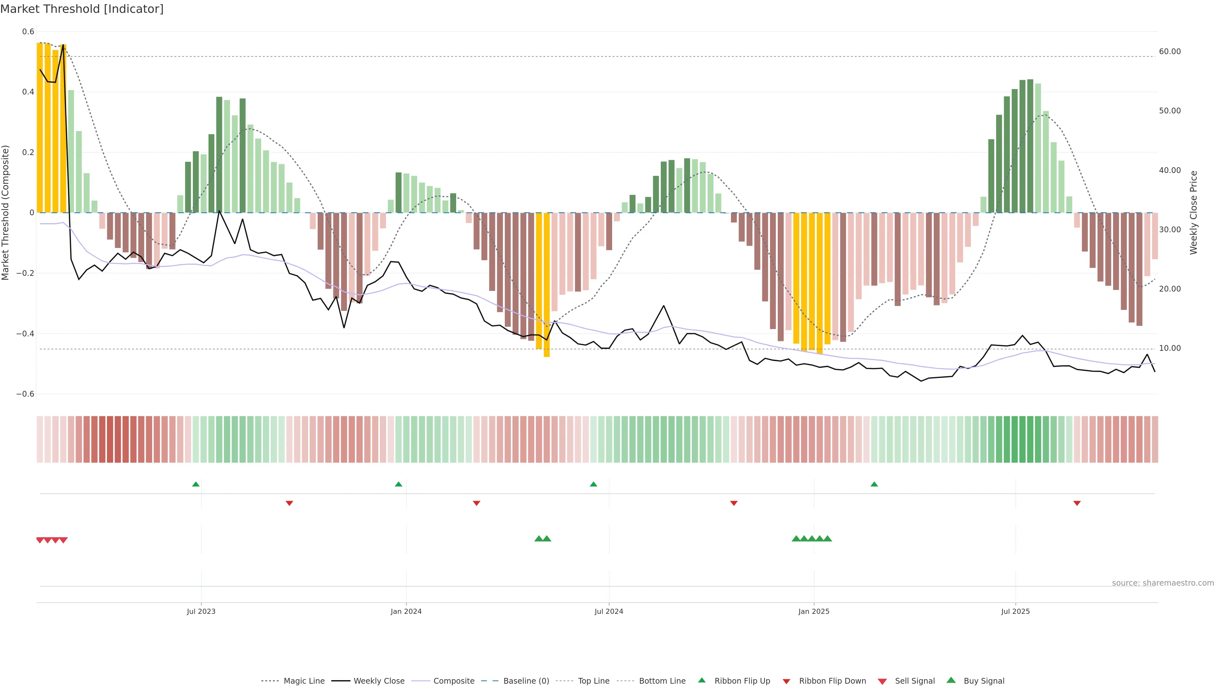The width and height of the screenshot is (1230, 692).
Task: Click the Ribbon Flip Down legend icon
Action: point(786,681)
